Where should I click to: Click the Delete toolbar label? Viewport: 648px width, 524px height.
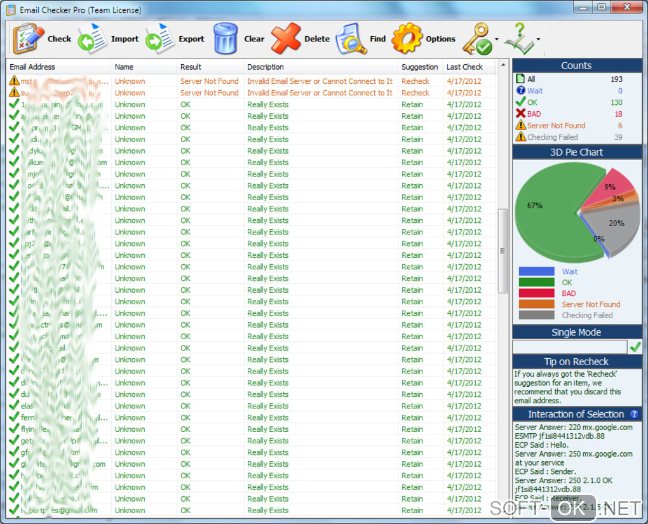(x=317, y=39)
